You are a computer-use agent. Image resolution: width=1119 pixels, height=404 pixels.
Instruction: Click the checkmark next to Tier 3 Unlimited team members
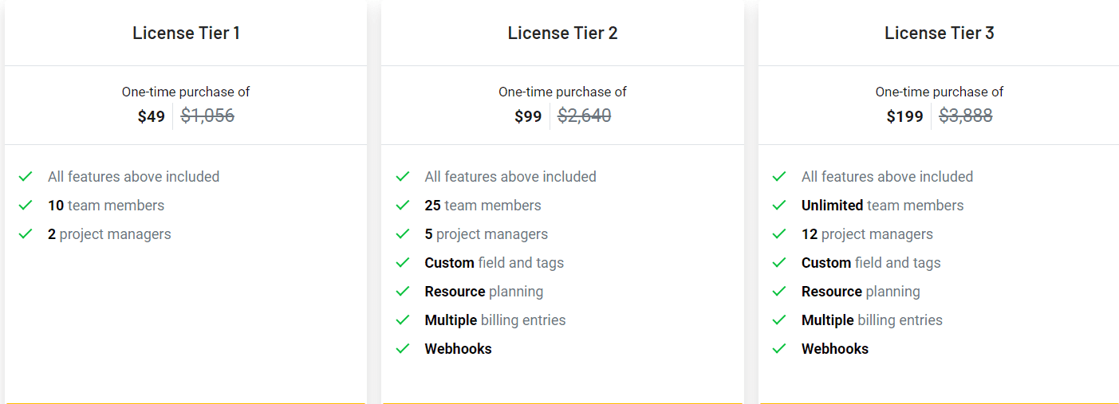[779, 206]
